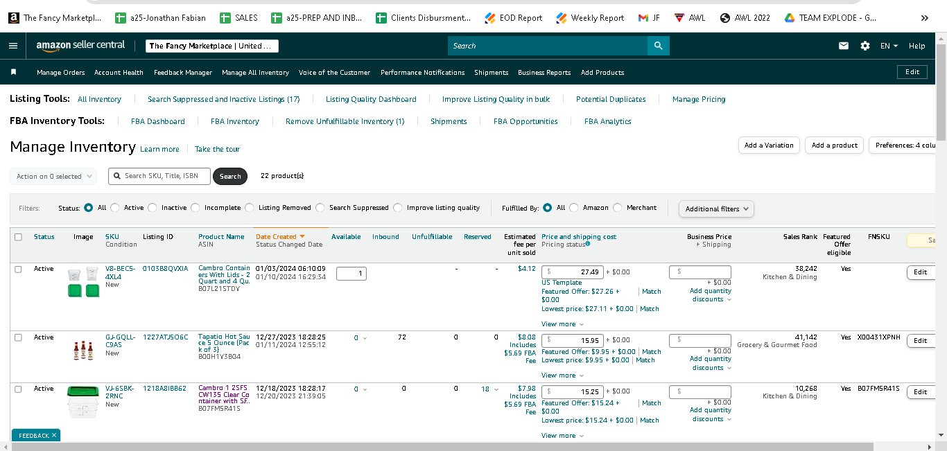Expand Add quantity discounts for Tapatio row
Image resolution: width=947 pixels, height=451 pixels.
[x=711, y=363]
